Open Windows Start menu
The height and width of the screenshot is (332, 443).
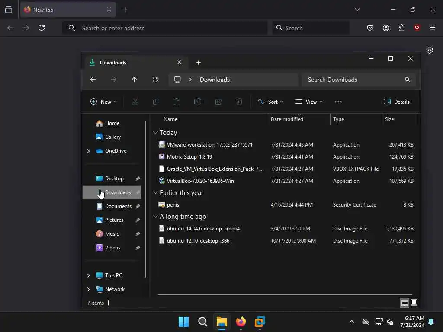click(183, 322)
